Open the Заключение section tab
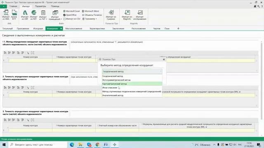Viewport: 264px width, 148px height. [118, 28]
